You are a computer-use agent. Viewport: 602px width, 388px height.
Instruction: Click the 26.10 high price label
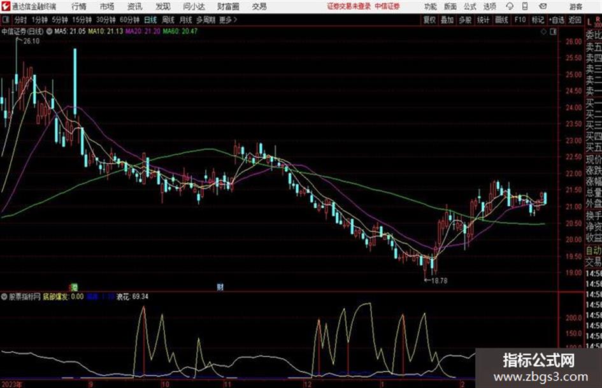point(31,41)
